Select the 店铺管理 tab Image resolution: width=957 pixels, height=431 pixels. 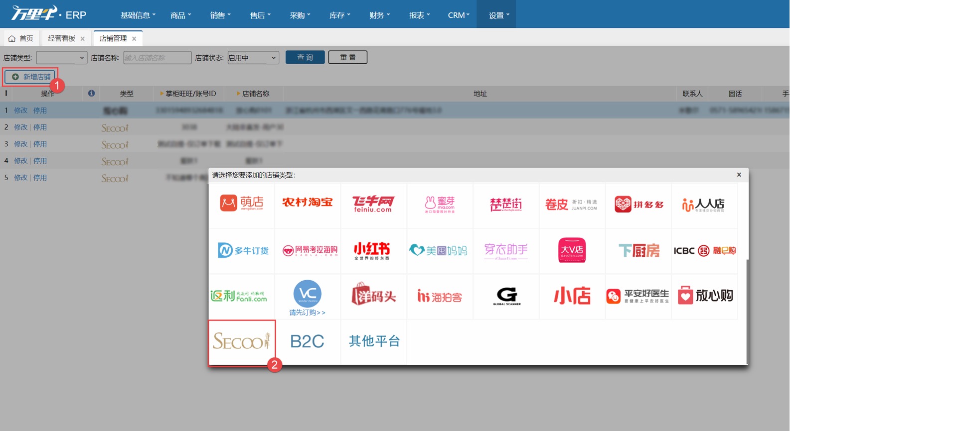pos(113,38)
